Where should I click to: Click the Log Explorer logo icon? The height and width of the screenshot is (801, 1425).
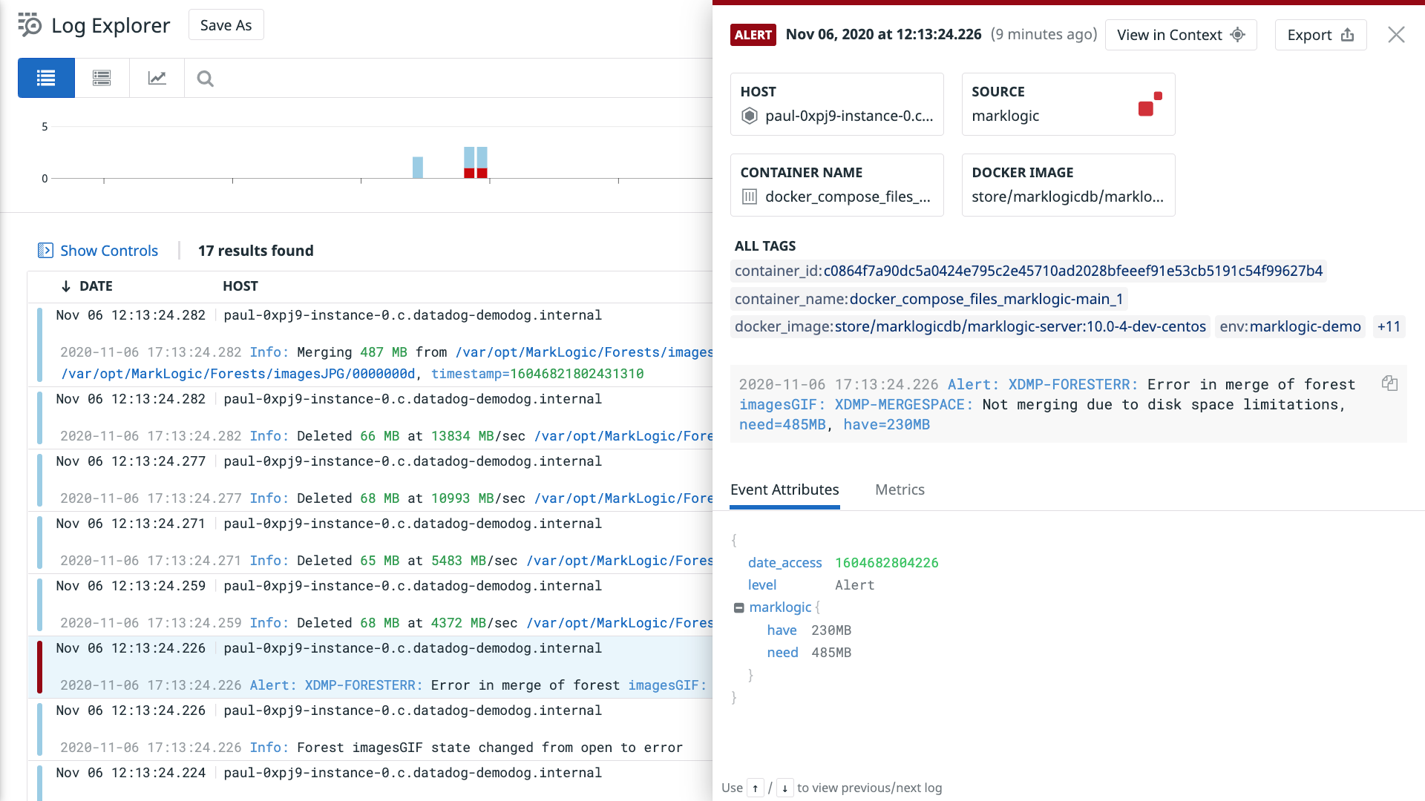27,25
